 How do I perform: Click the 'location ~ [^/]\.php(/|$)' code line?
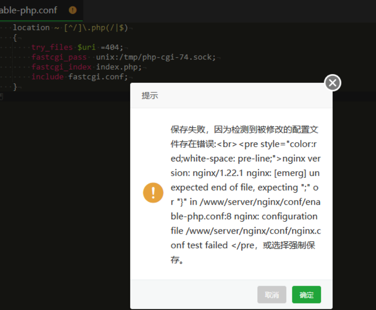pos(70,28)
